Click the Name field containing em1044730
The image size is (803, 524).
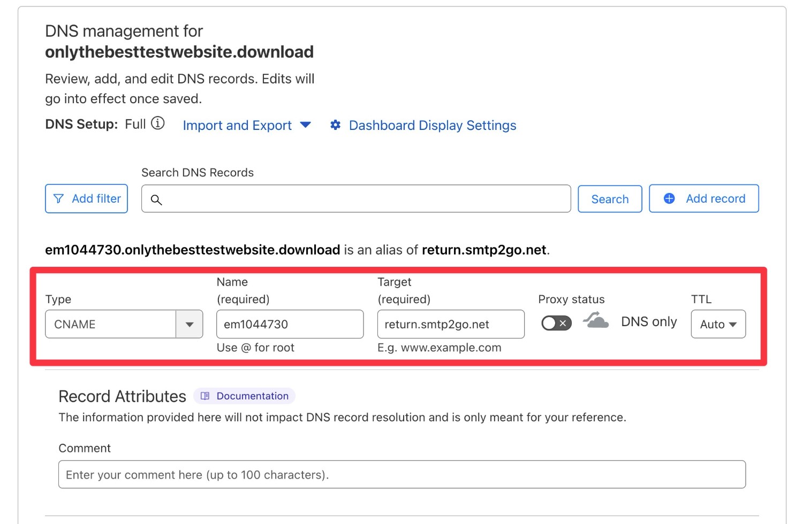290,324
